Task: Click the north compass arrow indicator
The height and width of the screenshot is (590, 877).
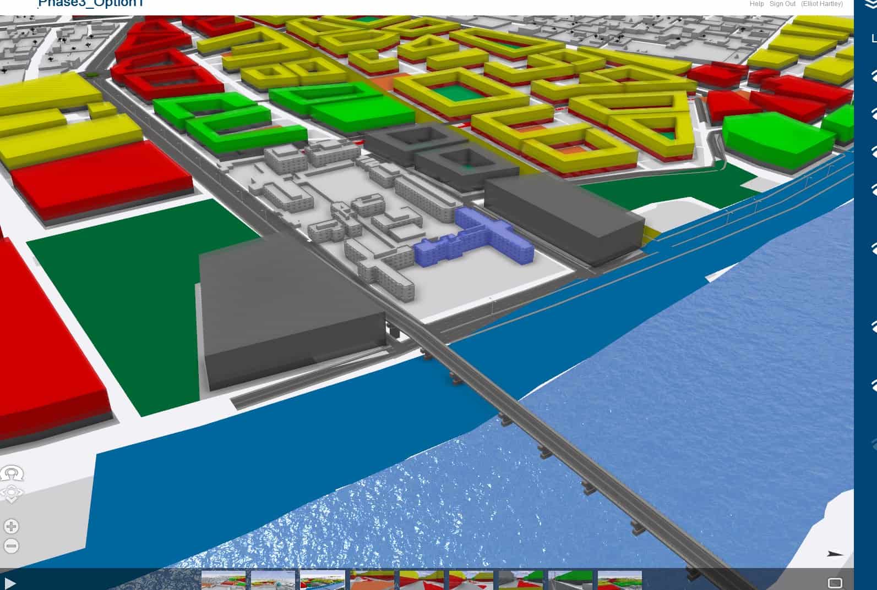Action: [x=835, y=554]
